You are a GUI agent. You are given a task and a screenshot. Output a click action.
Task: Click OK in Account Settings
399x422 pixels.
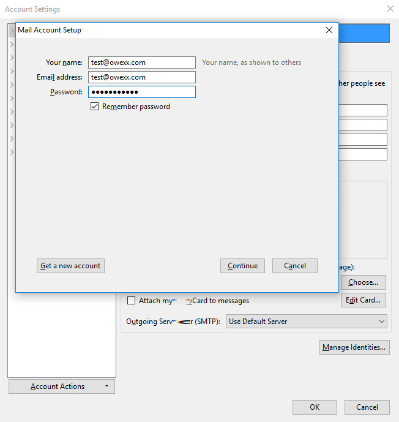[315, 407]
